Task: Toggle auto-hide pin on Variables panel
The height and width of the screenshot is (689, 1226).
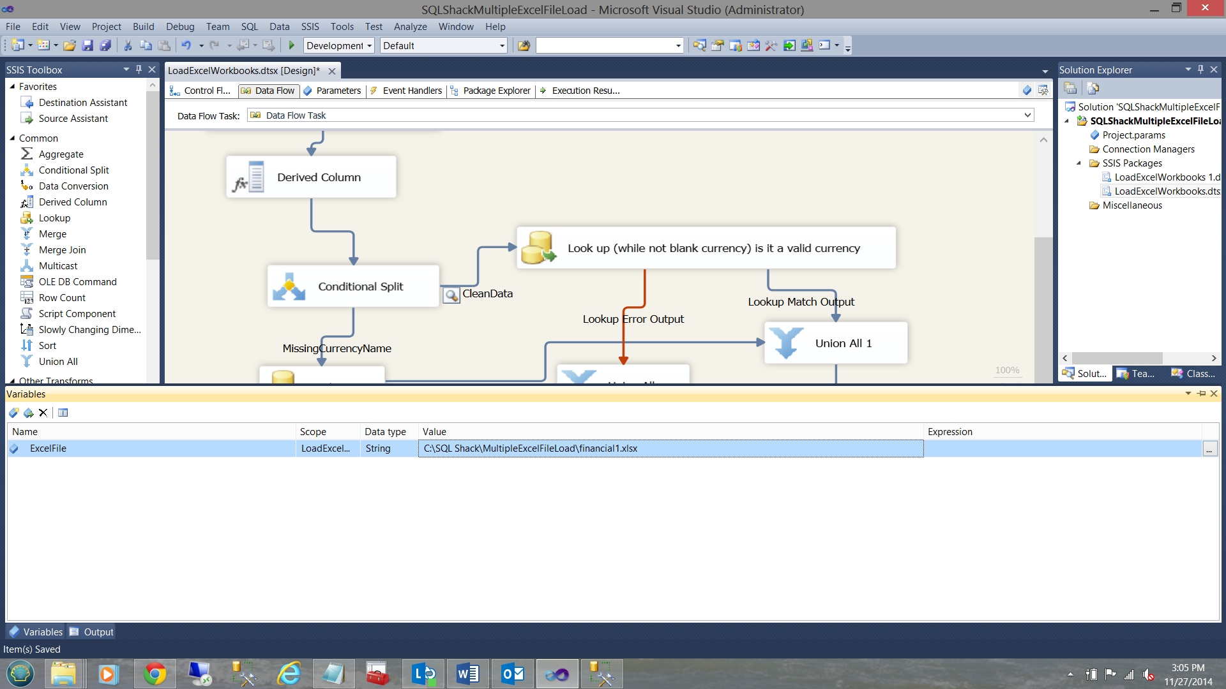Action: 1201,394
